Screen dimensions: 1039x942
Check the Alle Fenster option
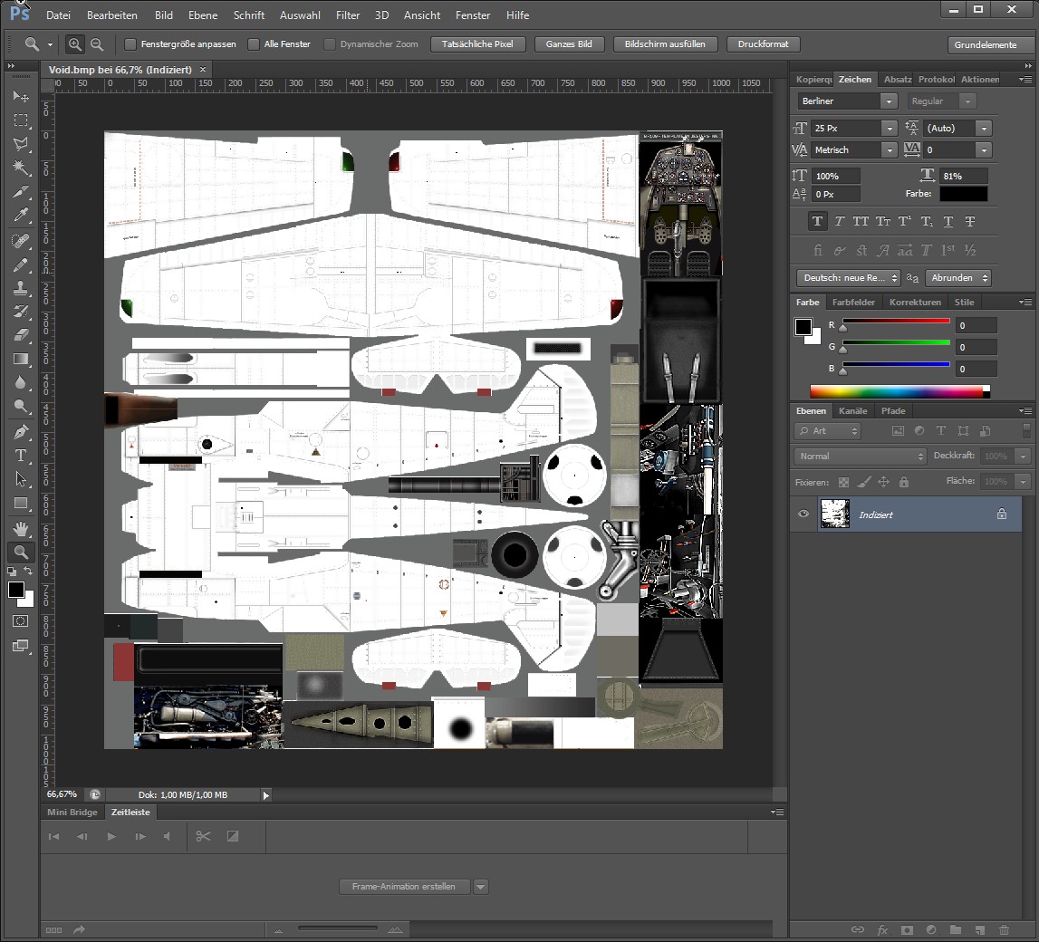pos(254,44)
